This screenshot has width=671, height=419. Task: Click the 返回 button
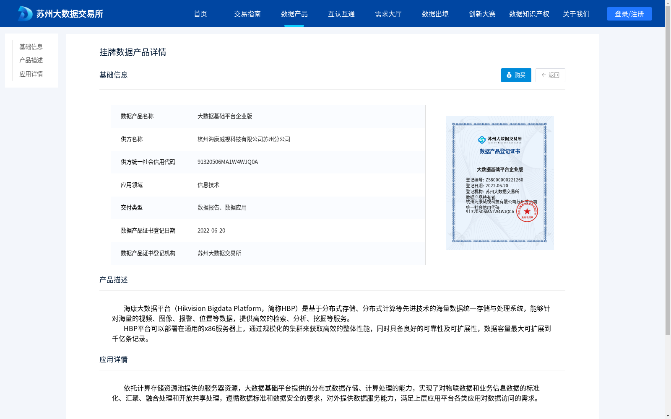click(x=550, y=75)
